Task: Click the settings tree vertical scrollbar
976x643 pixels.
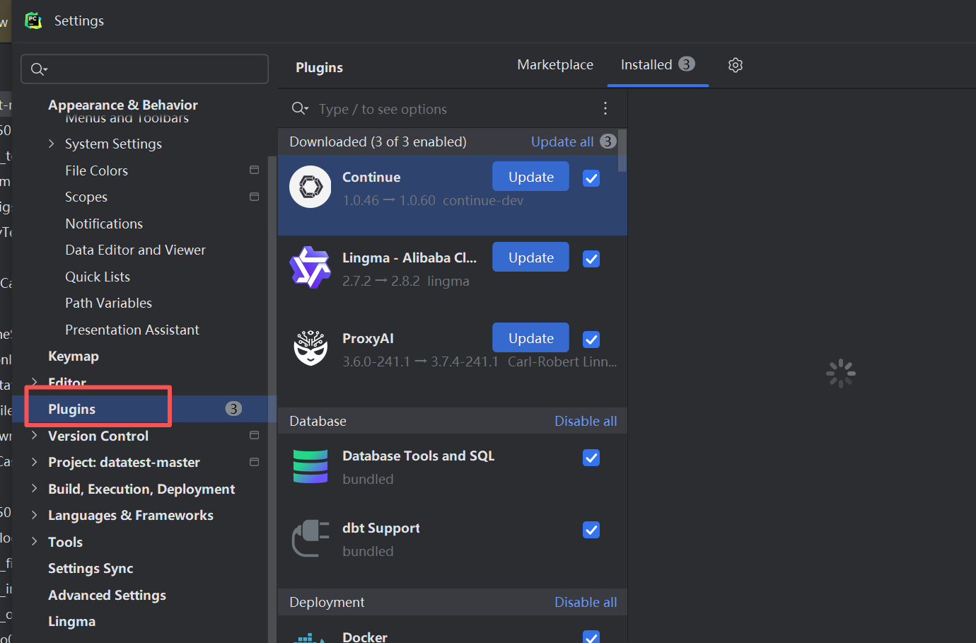Action: point(272,400)
